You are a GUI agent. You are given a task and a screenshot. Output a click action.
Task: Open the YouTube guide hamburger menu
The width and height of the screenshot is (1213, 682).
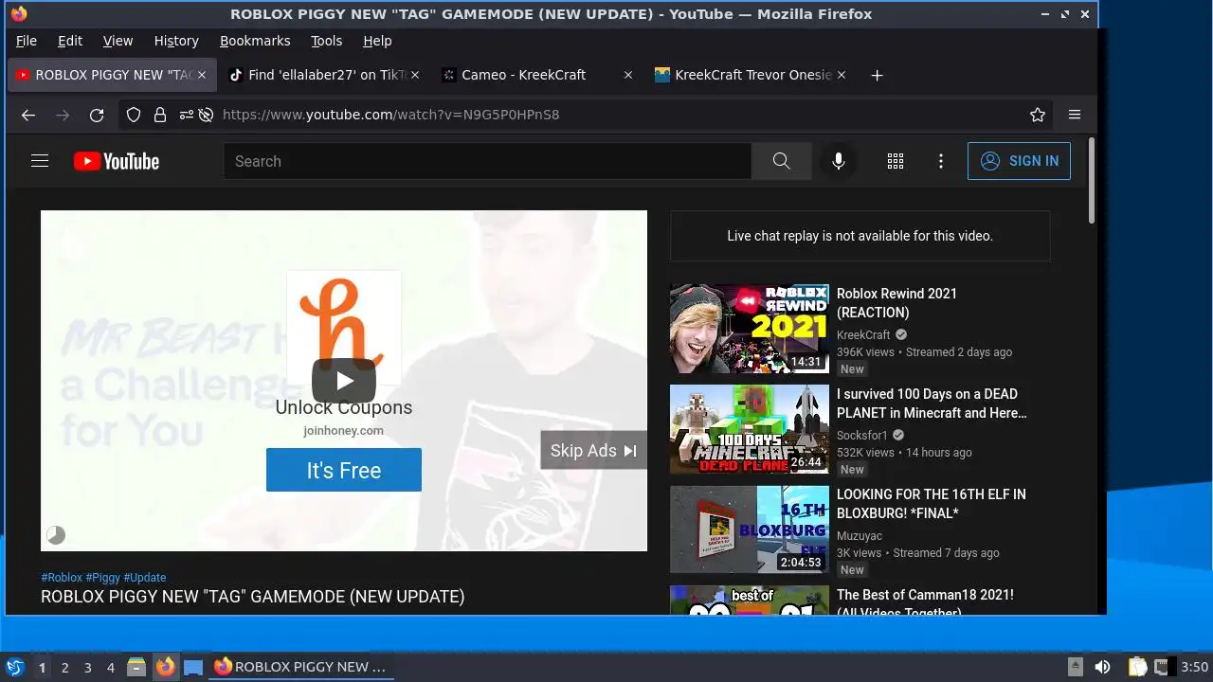click(40, 161)
